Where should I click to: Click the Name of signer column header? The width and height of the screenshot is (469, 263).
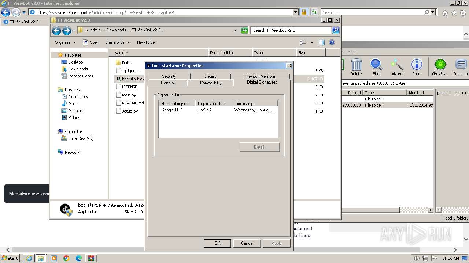pyautogui.click(x=177, y=104)
